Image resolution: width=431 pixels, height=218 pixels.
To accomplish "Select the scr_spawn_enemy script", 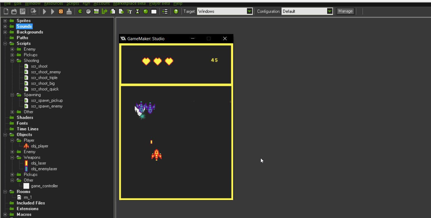I will click(x=46, y=106).
